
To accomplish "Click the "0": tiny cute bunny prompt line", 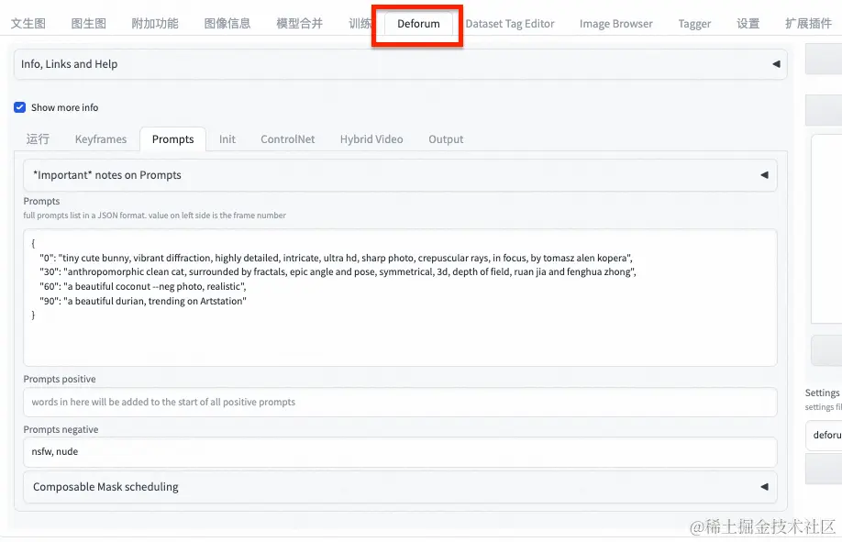I will coord(336,258).
